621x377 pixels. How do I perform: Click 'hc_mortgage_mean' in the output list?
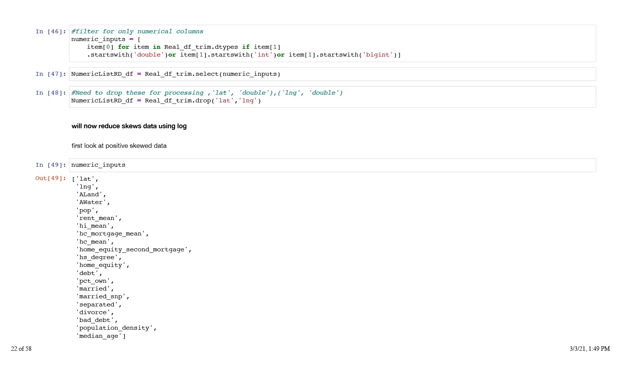[x=111, y=234]
